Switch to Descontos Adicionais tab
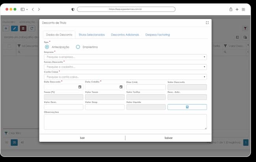This screenshot has width=256, height=162. (x=125, y=35)
